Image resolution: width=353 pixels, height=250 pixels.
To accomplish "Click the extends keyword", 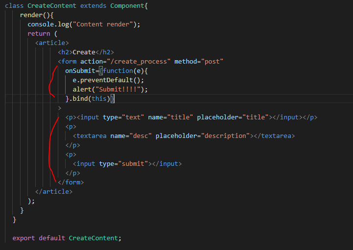I will [x=93, y=5].
